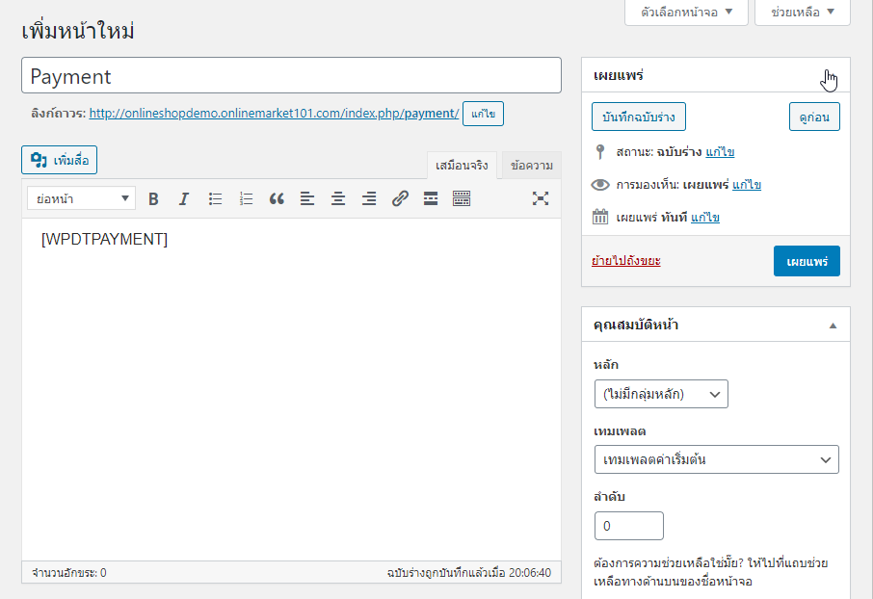Insert a bulleted list
Viewport: 873px width, 599px height.
pyautogui.click(x=216, y=198)
